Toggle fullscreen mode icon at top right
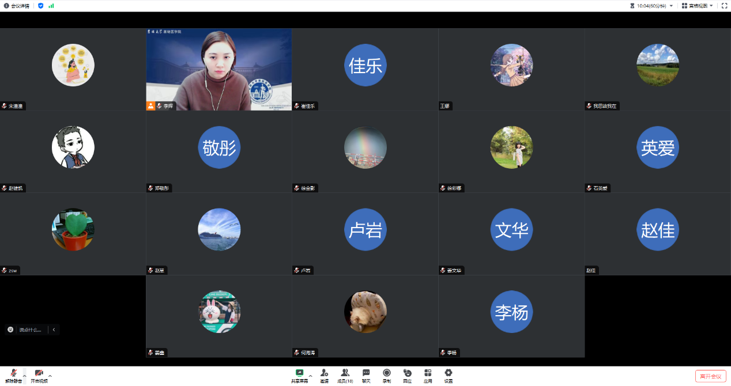The width and height of the screenshot is (731, 386). coord(724,6)
